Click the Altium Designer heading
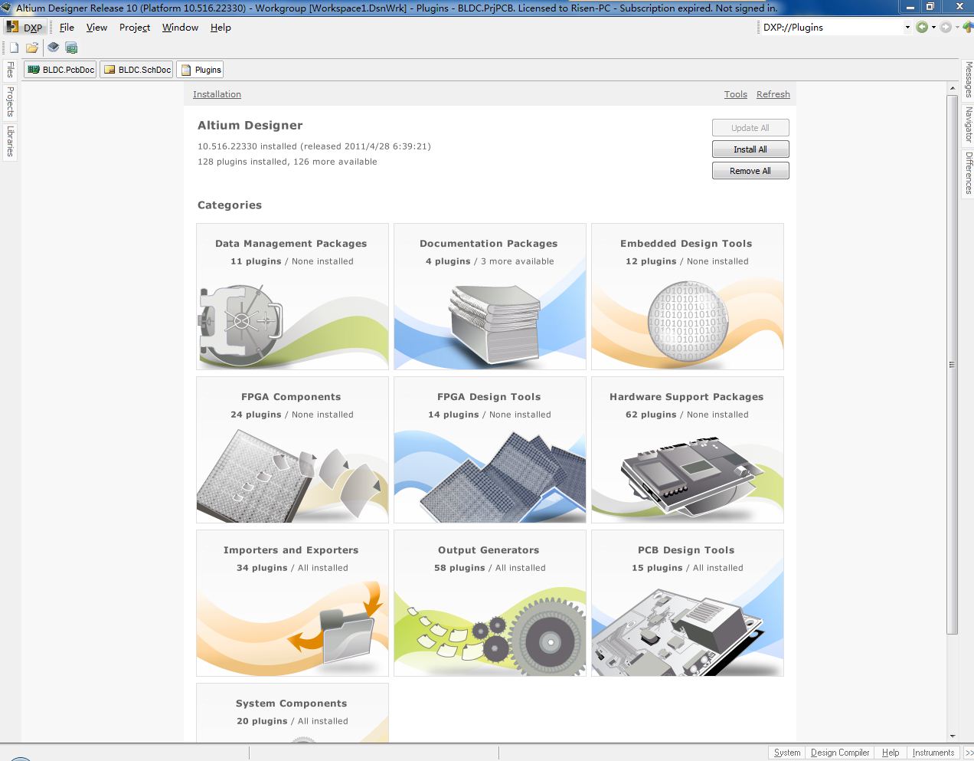This screenshot has height=761, width=974. [250, 125]
